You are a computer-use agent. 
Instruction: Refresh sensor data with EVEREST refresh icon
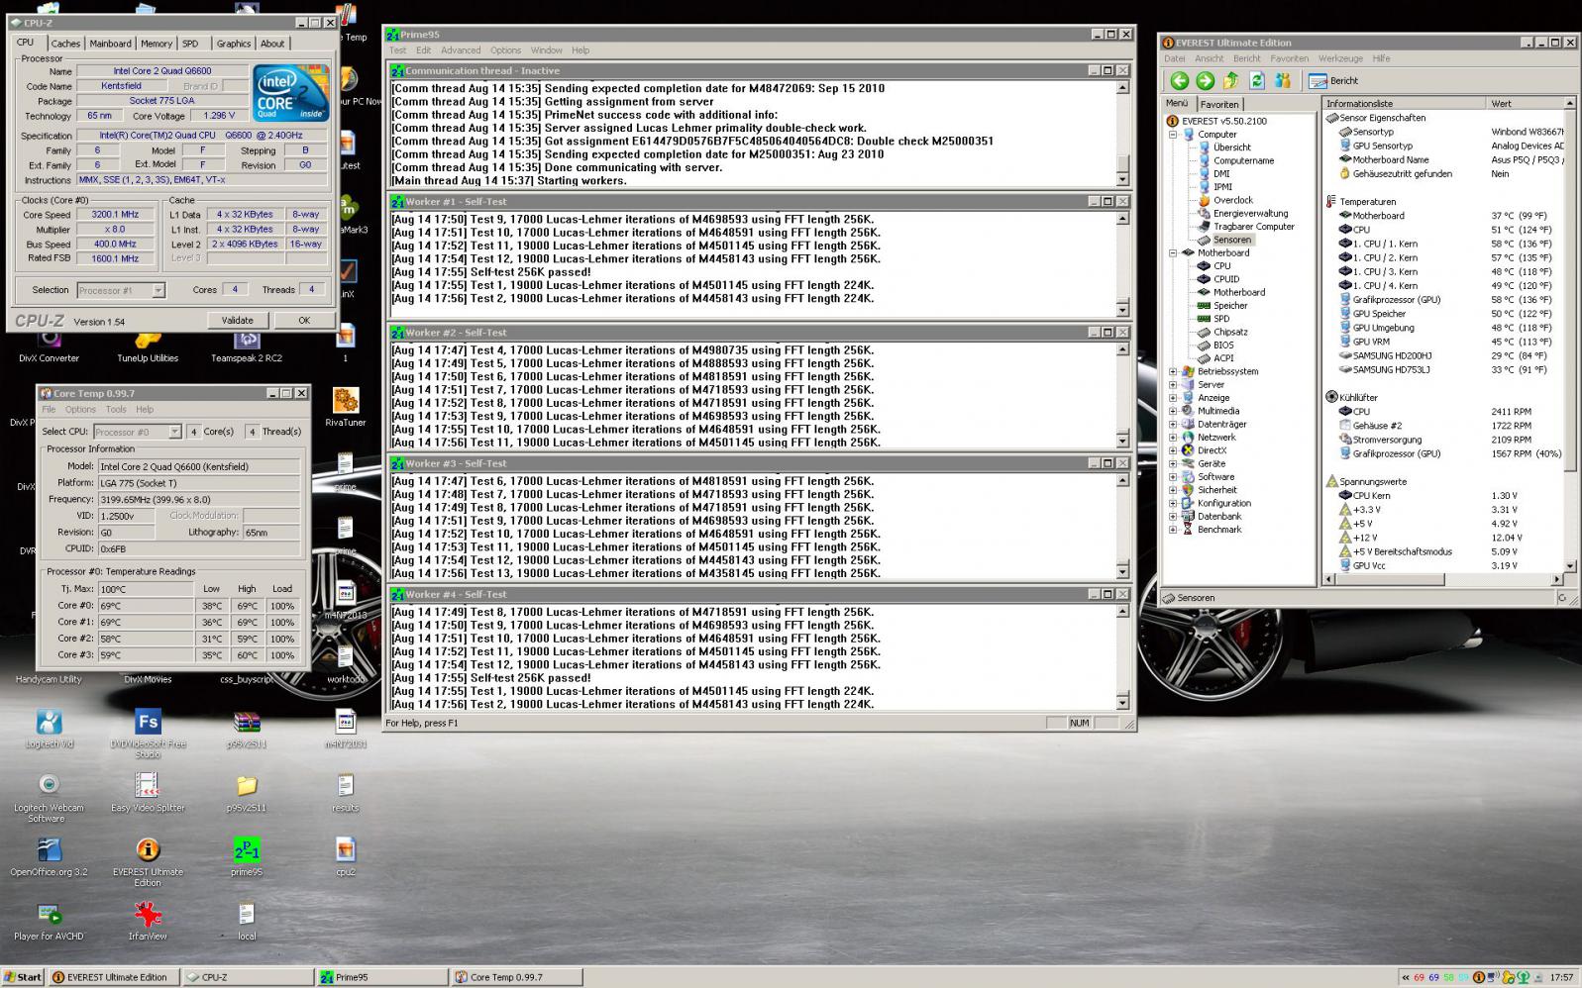coord(1256,81)
